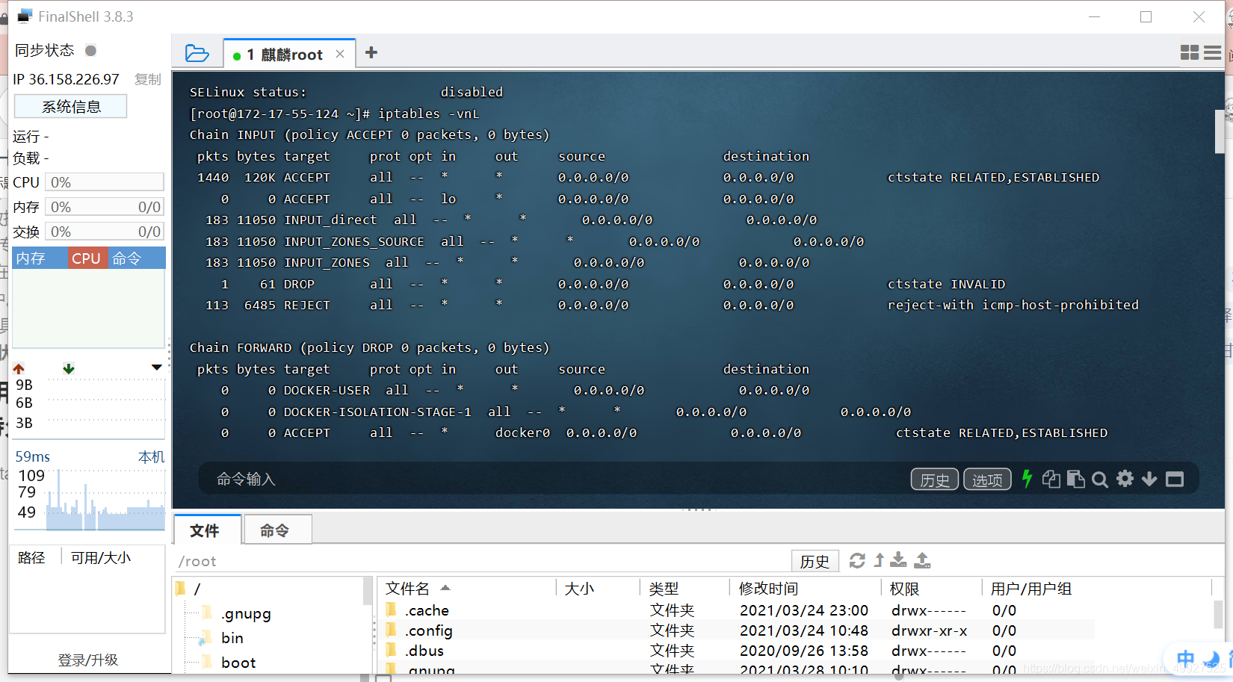Click the sync status indicator dot
The width and height of the screenshot is (1233, 682).
click(x=90, y=51)
